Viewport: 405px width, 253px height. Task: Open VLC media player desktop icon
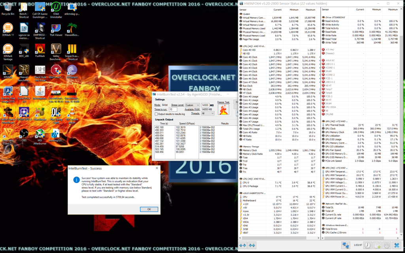pyautogui.click(x=72, y=116)
